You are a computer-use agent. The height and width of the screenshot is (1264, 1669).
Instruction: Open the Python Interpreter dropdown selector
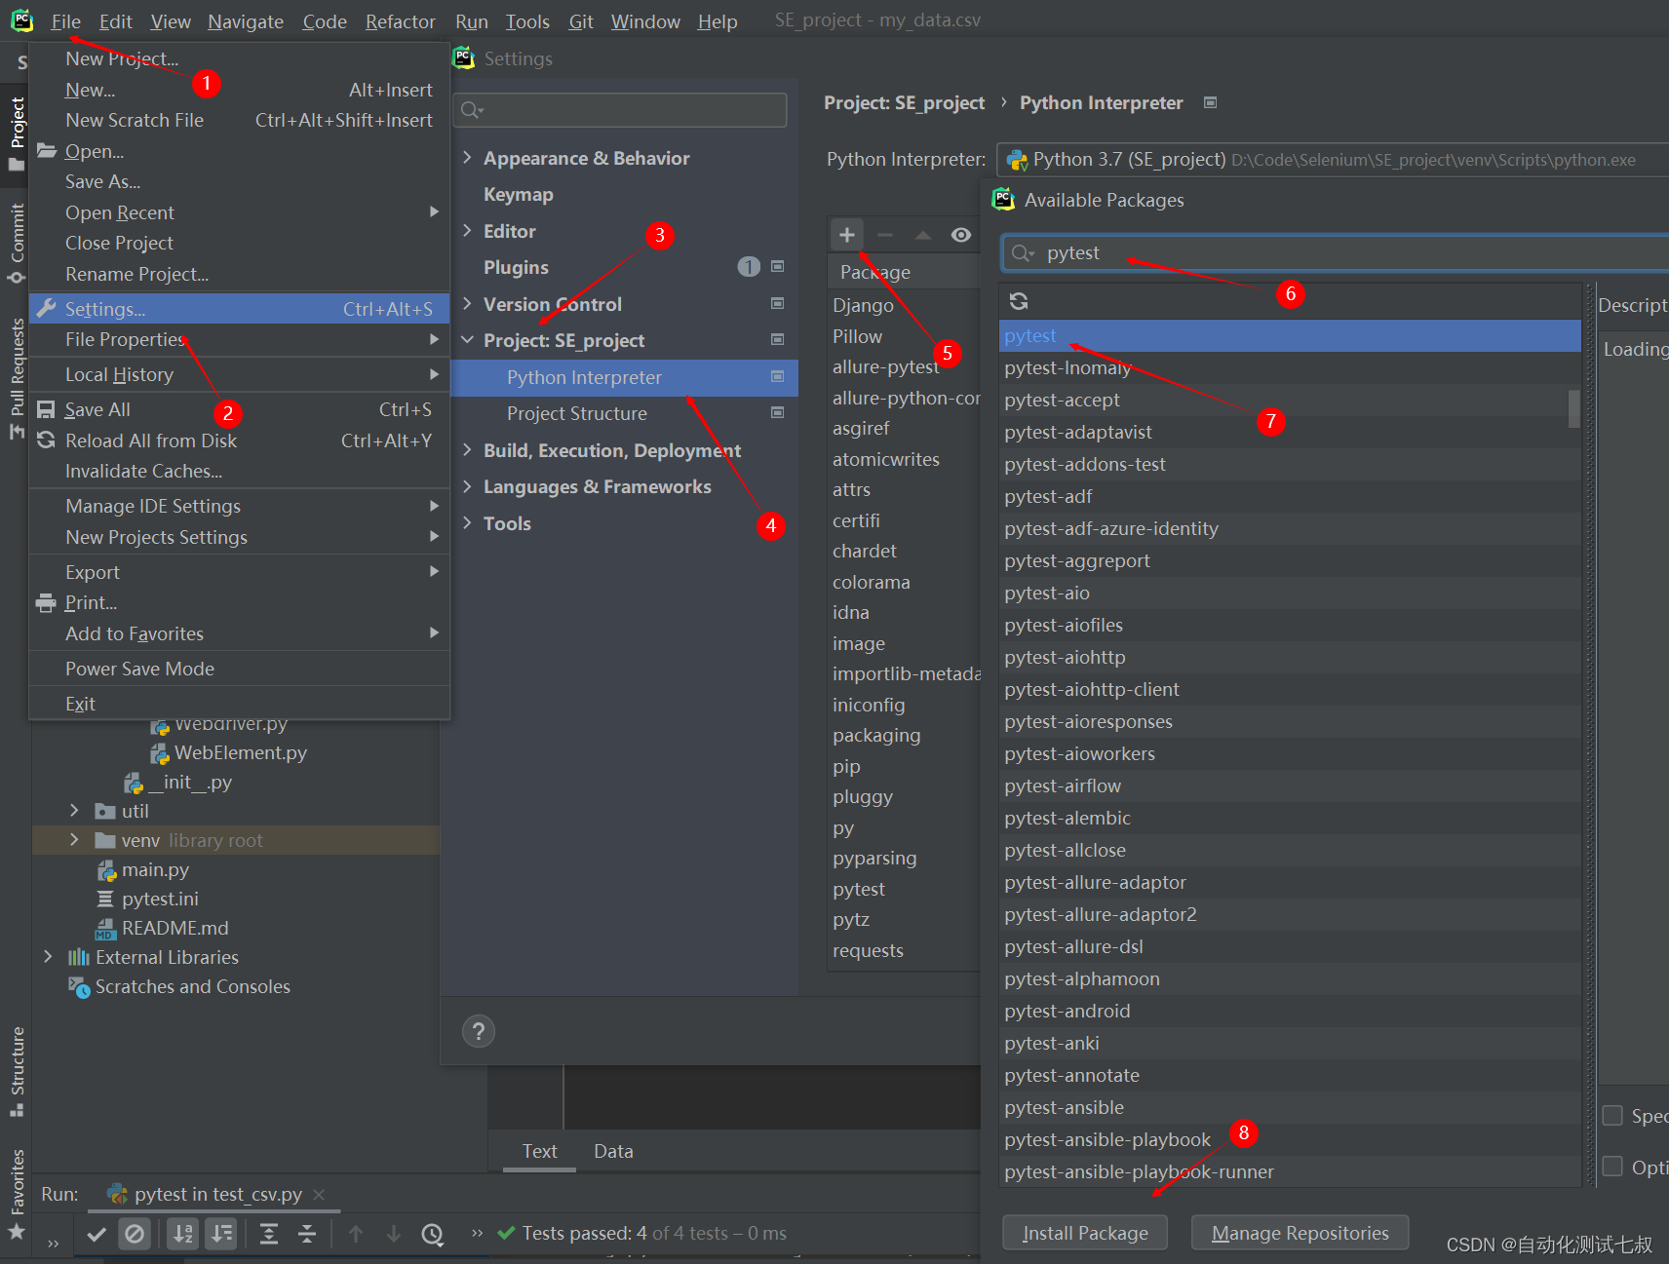point(1333,160)
